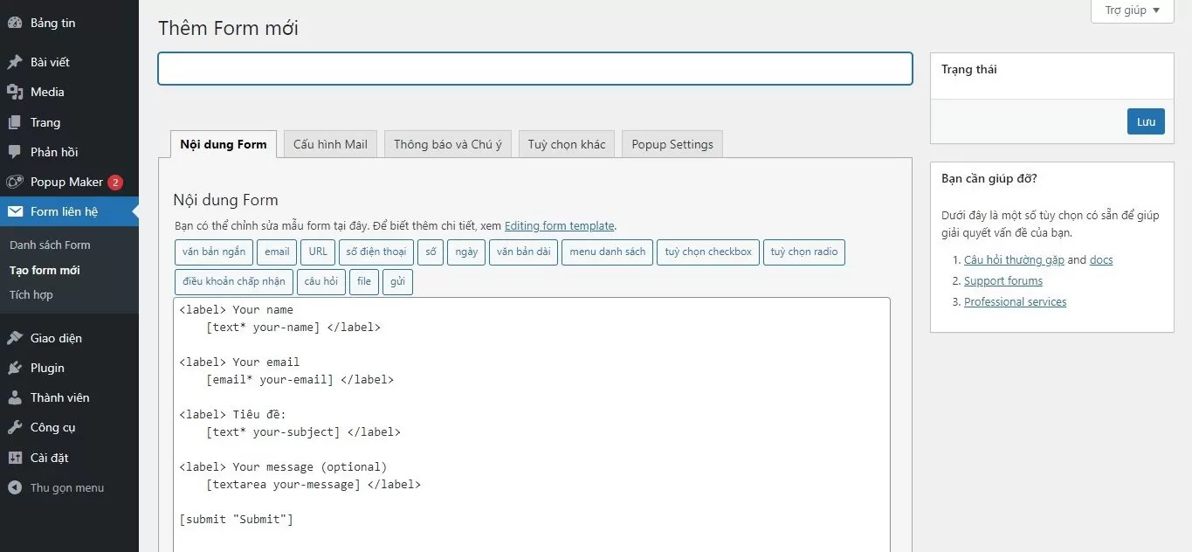Click the Giao diện brush icon
Screen dimensions: 1192x552
(x=15, y=338)
